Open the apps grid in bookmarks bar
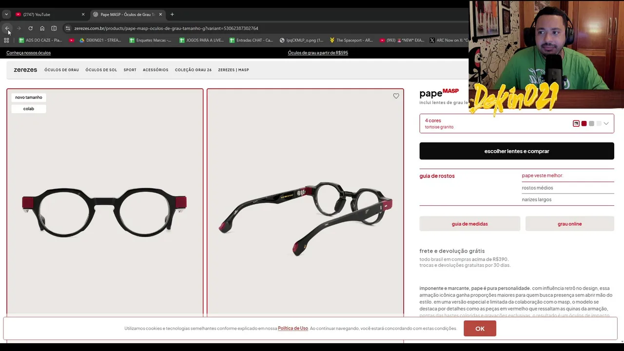 point(6,40)
